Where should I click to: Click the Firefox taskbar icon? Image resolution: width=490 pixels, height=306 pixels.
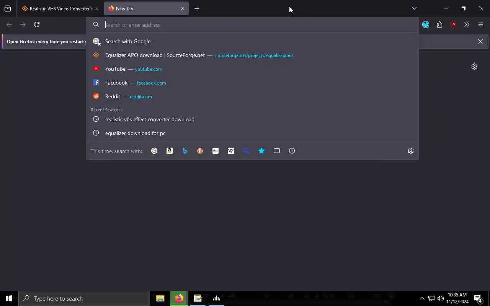click(x=179, y=298)
